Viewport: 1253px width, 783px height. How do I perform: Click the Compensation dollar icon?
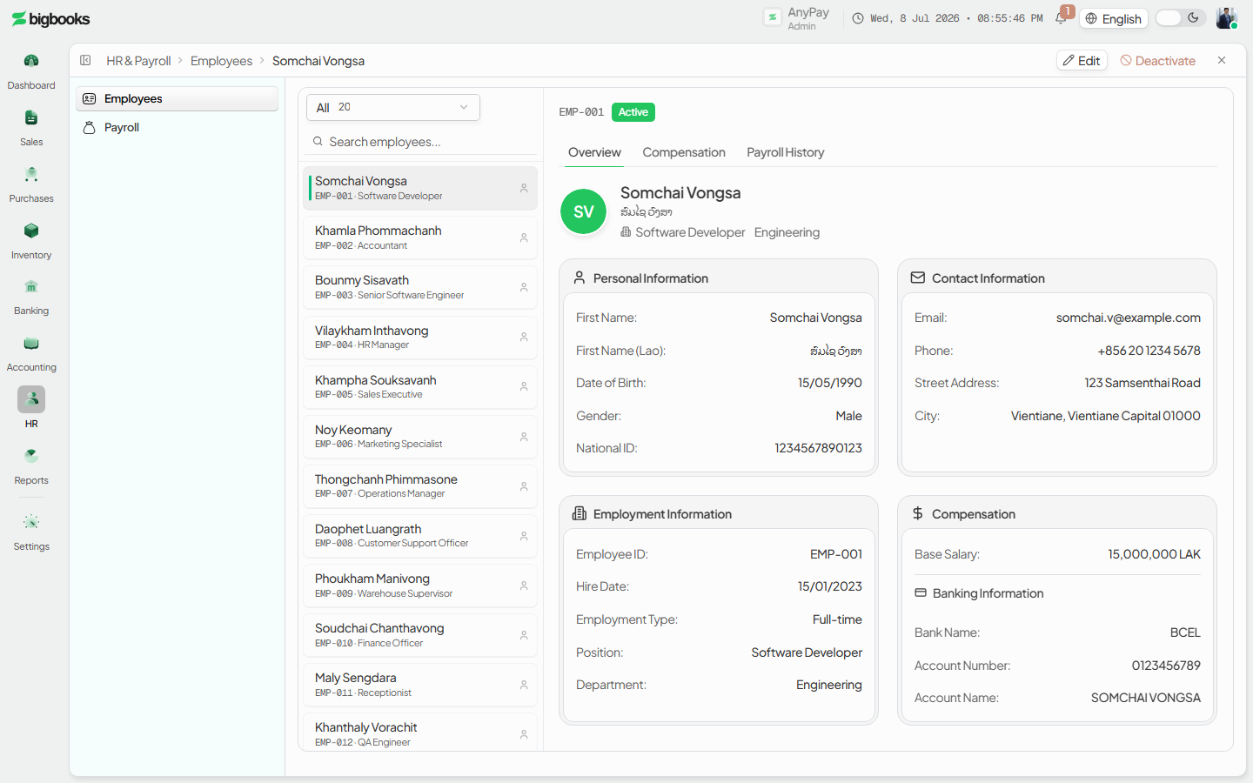pos(917,513)
